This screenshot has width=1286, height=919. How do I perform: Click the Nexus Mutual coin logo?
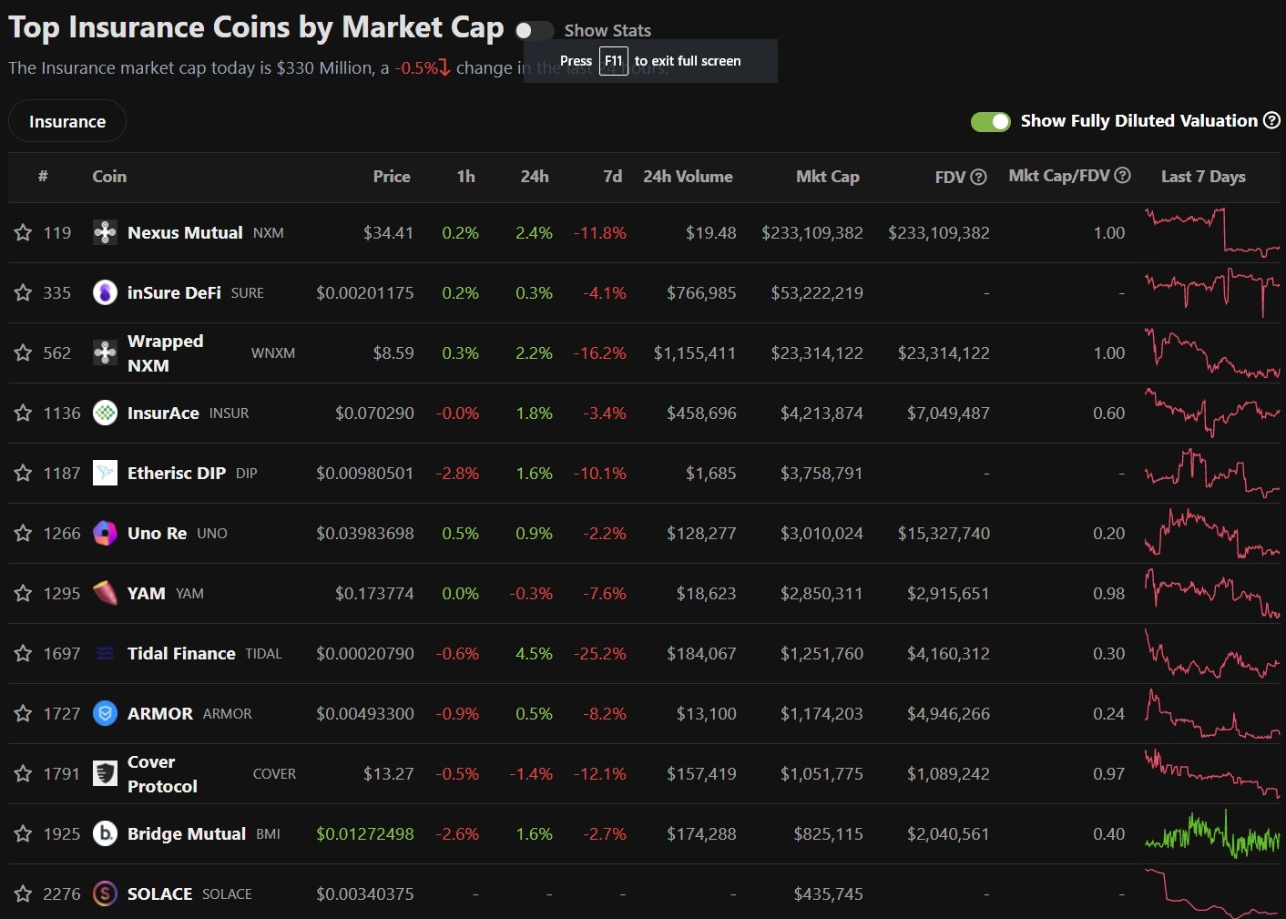106,233
